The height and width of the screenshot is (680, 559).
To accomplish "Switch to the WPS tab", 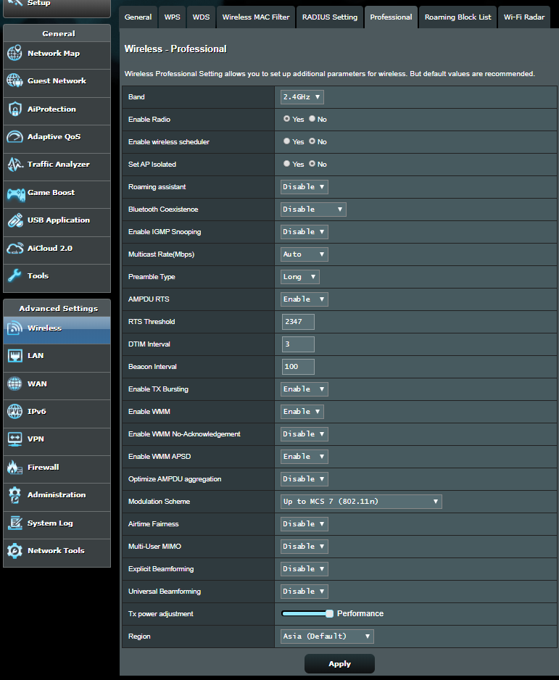I will point(173,17).
